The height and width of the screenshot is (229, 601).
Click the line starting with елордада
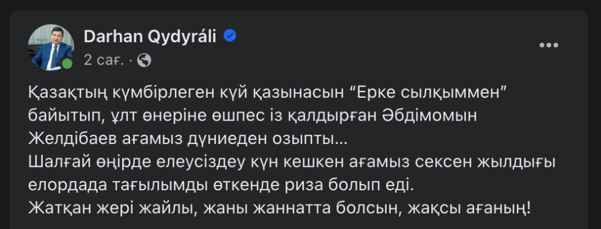(x=221, y=186)
